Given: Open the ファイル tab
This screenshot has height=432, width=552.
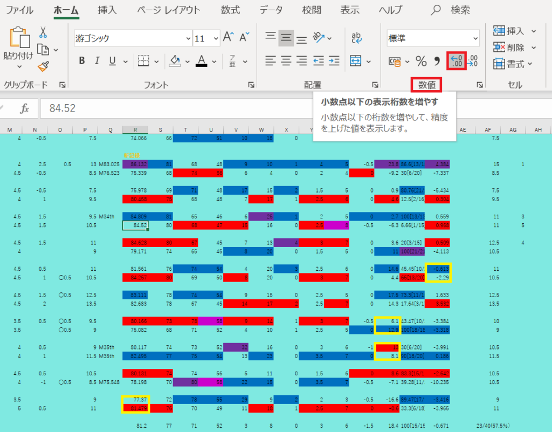Looking at the screenshot, I should click(x=20, y=10).
